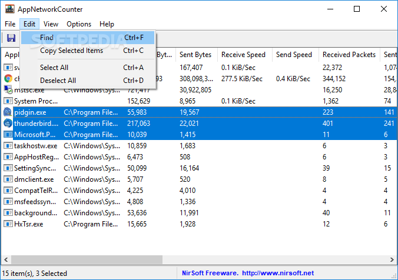Click the taskhostw.exe row icon
Viewport: 398px width, 280px height.
[8, 145]
